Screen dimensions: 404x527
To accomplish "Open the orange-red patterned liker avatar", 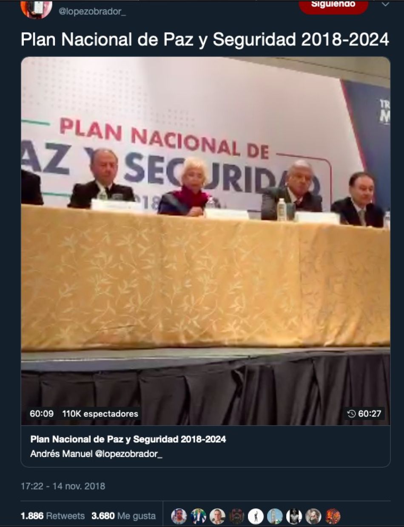I will (x=333, y=516).
